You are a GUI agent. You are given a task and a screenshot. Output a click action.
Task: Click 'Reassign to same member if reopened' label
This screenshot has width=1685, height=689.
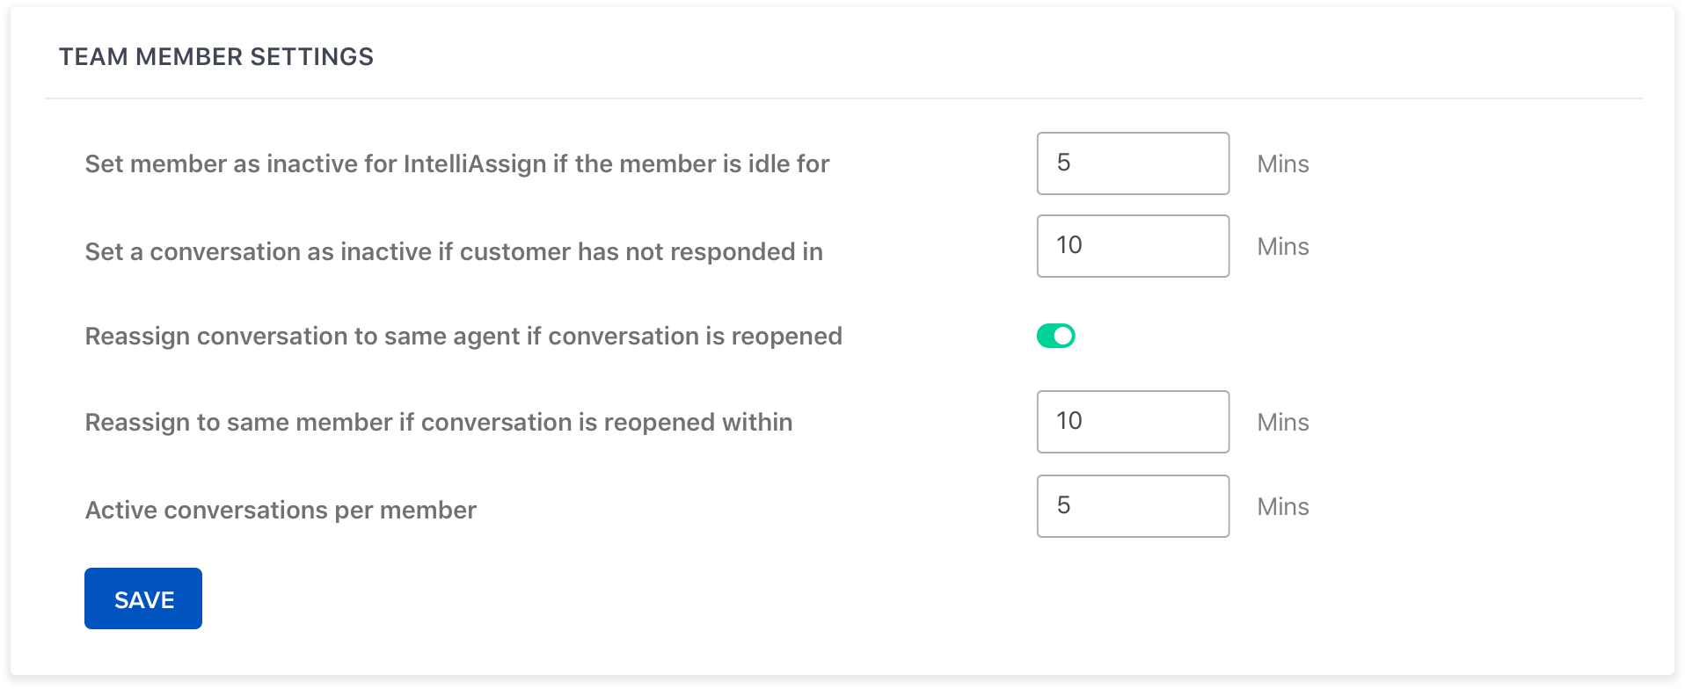pyautogui.click(x=438, y=423)
